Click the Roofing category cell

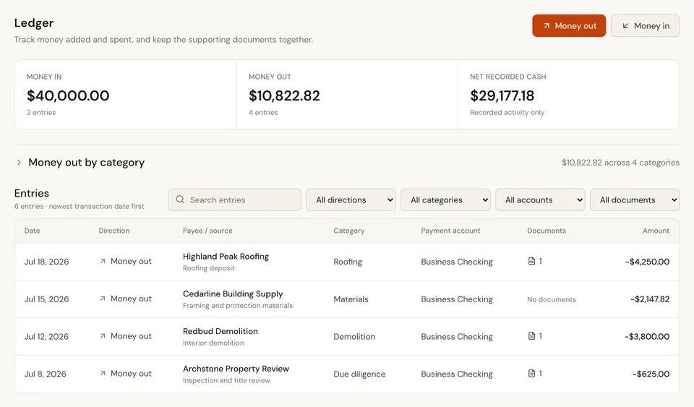click(x=348, y=262)
